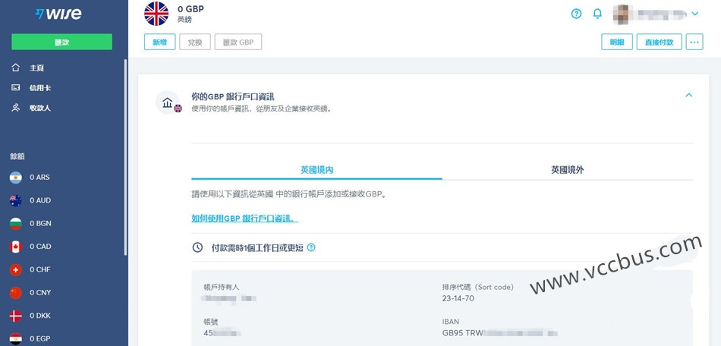The height and width of the screenshot is (346, 721).
Task: Click the home icon labeled 主頁
Action: [x=15, y=68]
